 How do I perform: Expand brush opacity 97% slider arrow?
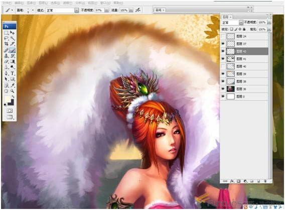107,11
